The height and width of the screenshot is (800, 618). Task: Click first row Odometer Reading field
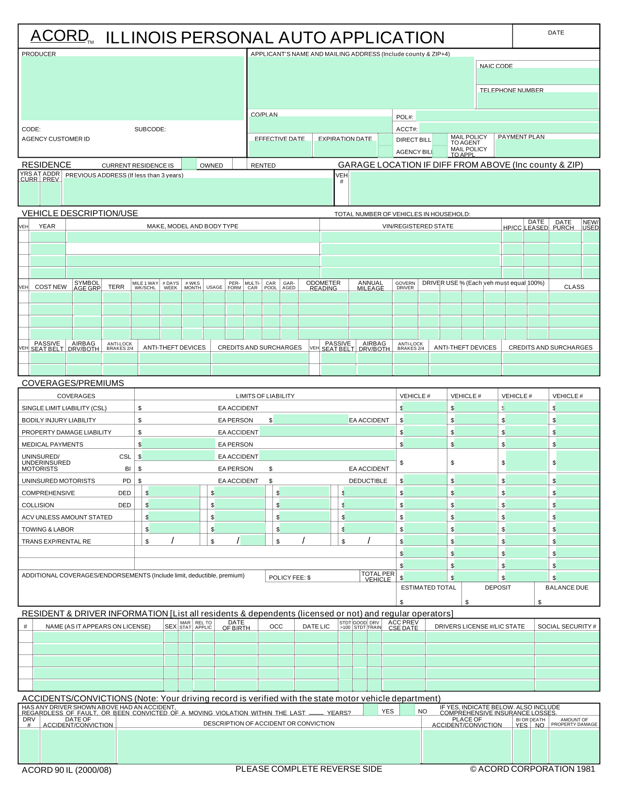[323, 297]
